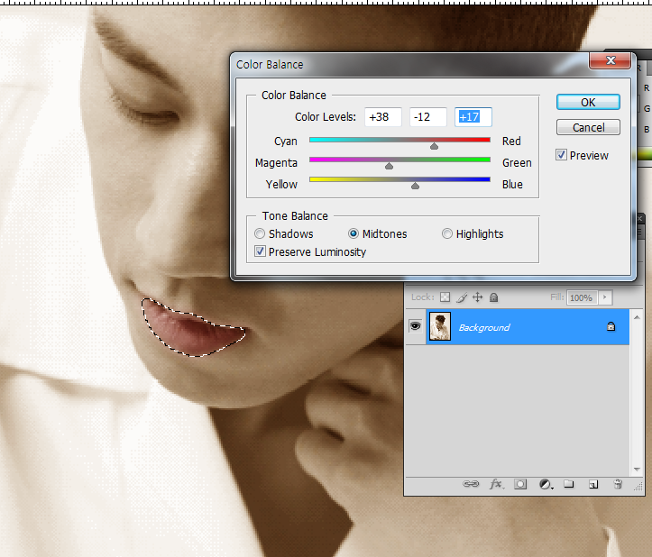Viewport: 652px width, 557px height.
Task: Click the Fill 100% field
Action: click(x=582, y=297)
